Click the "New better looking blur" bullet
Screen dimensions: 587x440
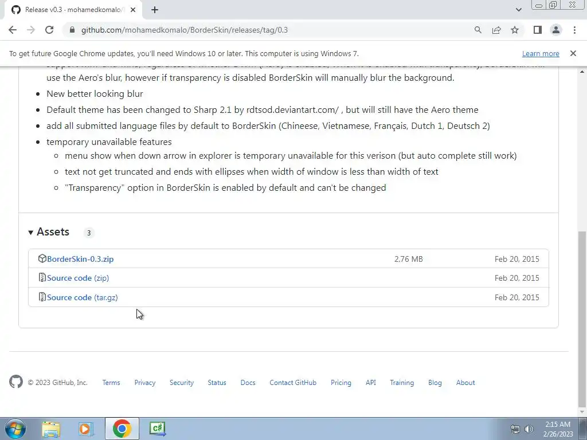(x=95, y=93)
